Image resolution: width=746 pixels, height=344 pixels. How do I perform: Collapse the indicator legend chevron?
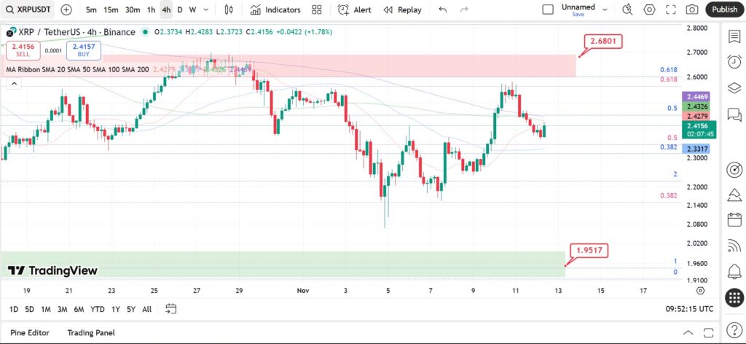point(14,85)
